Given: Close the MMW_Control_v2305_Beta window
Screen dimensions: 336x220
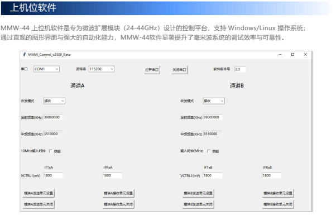Looking at the screenshot, I should click(x=305, y=55).
